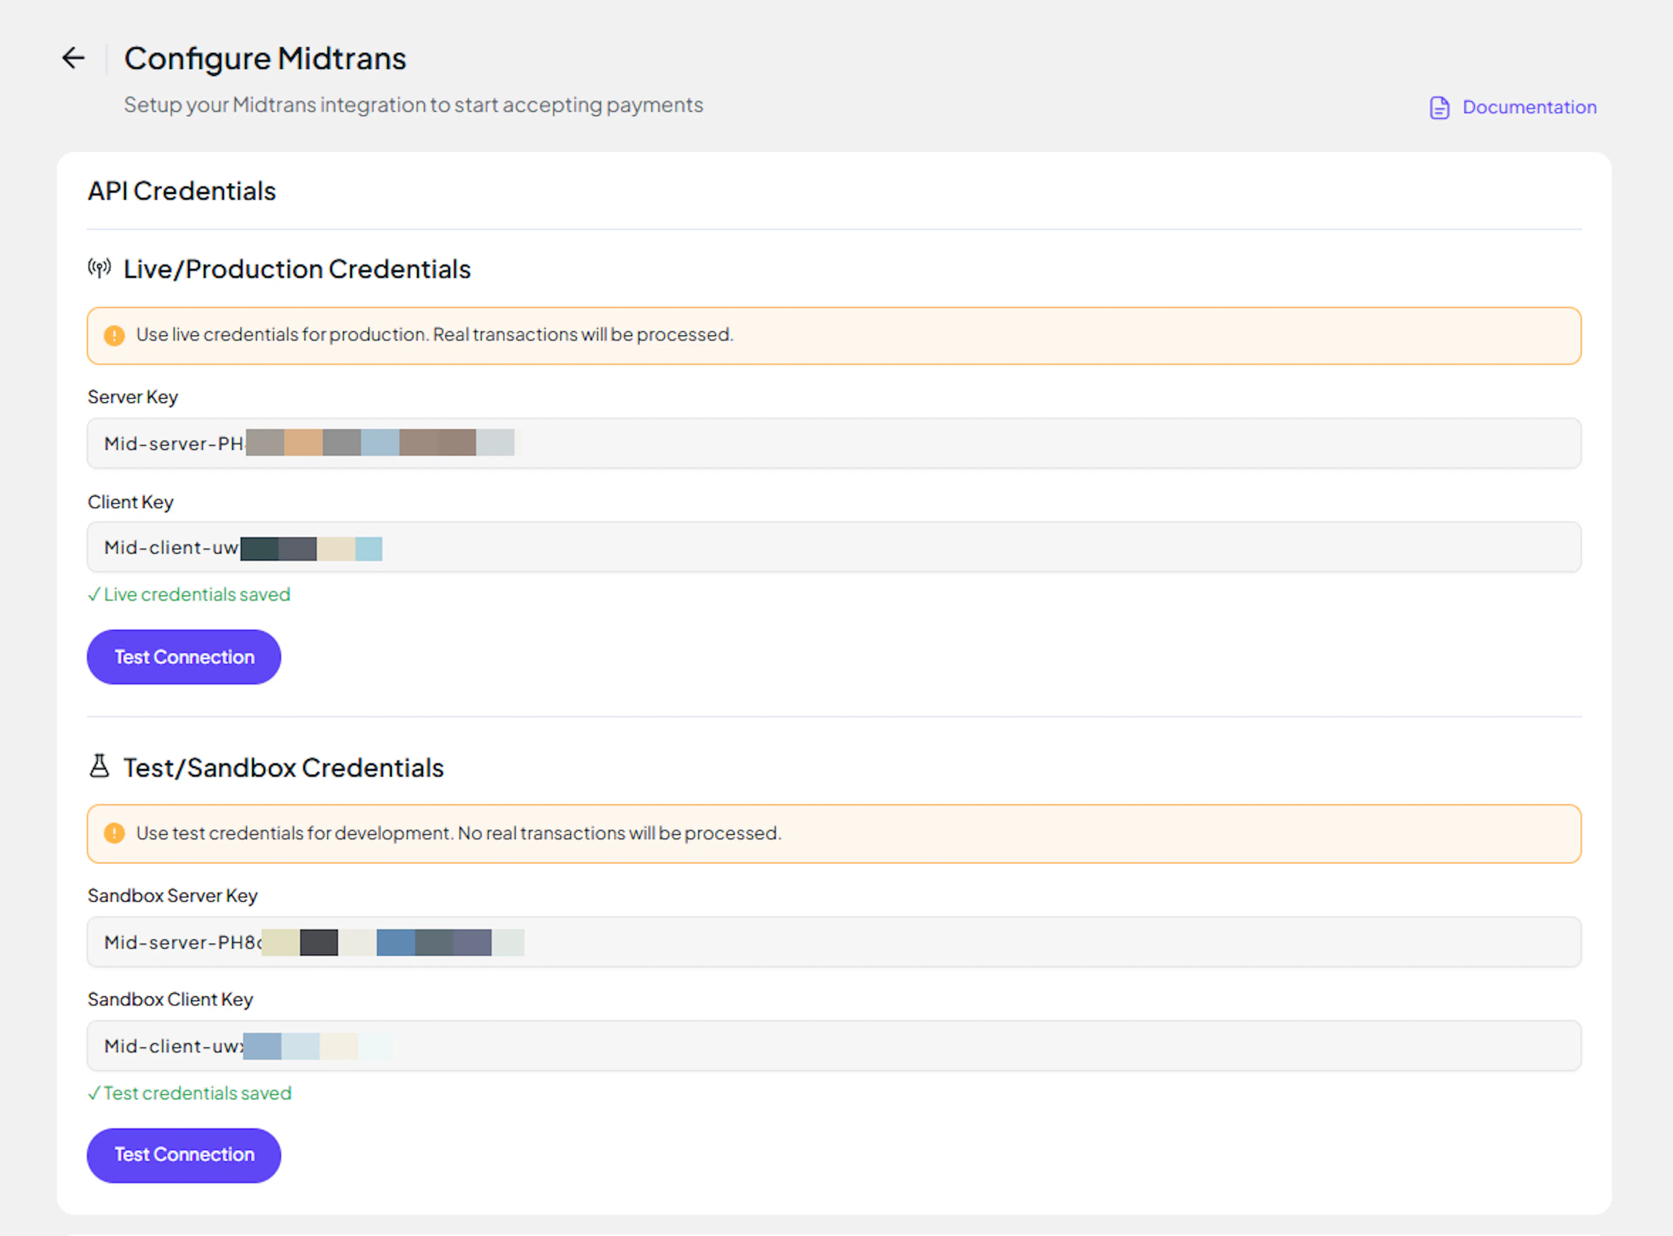Test Connection for sandbox credentials
Screen dimensions: 1673x1236
click(x=184, y=1155)
